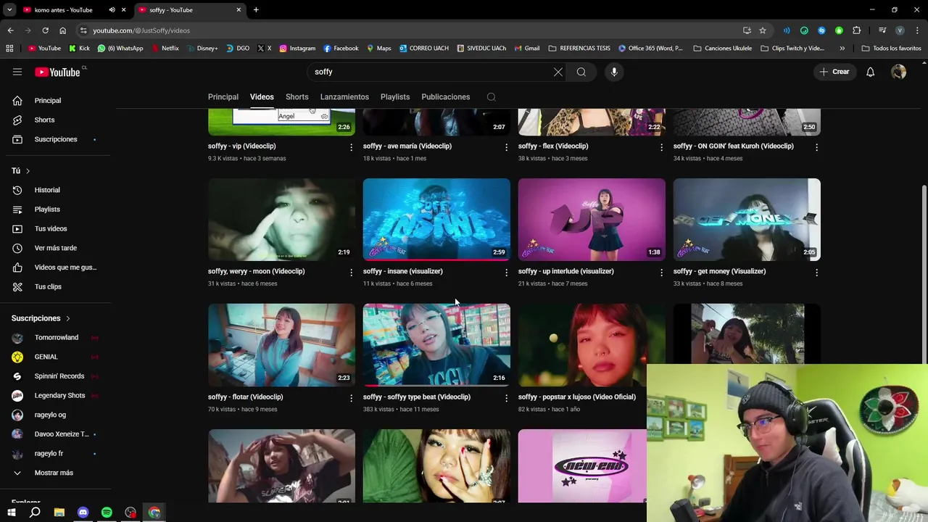Play soffyy - flotar videoclip thumbnail
This screenshot has height=522, width=928.
[x=281, y=344]
